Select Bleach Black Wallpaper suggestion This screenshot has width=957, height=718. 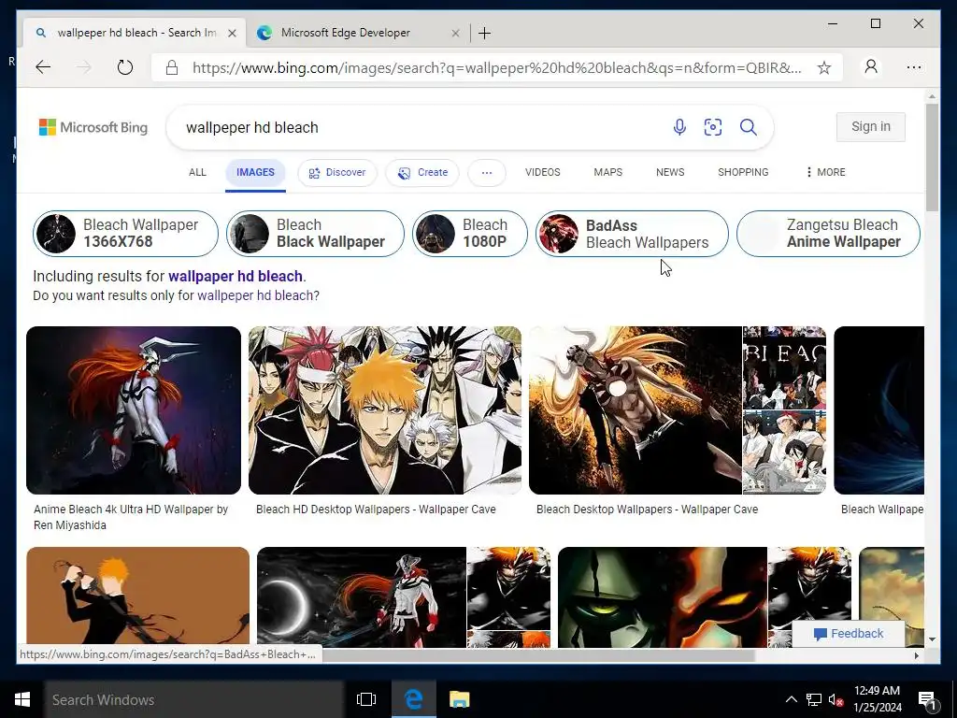[x=315, y=233]
